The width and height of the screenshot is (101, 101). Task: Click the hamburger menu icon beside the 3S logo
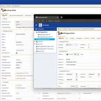pyautogui.click(x=36, y=25)
